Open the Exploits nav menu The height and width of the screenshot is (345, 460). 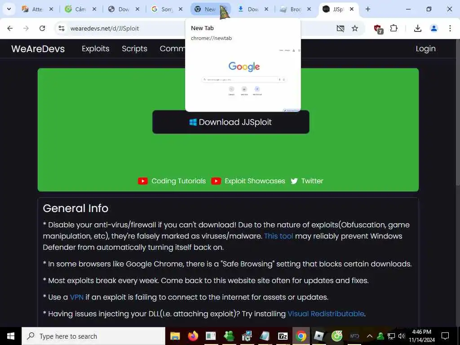click(95, 49)
